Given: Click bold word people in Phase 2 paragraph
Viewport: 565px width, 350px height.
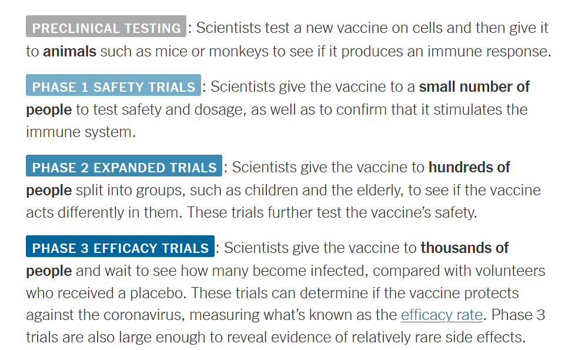Looking at the screenshot, I should click(49, 191).
